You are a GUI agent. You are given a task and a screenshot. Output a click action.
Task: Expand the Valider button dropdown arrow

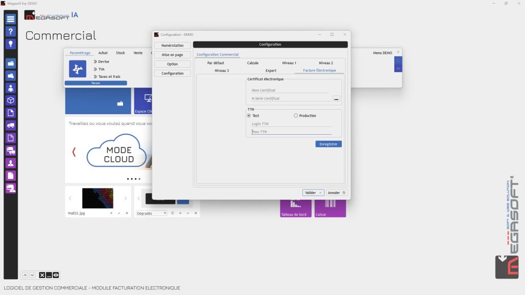(x=320, y=193)
